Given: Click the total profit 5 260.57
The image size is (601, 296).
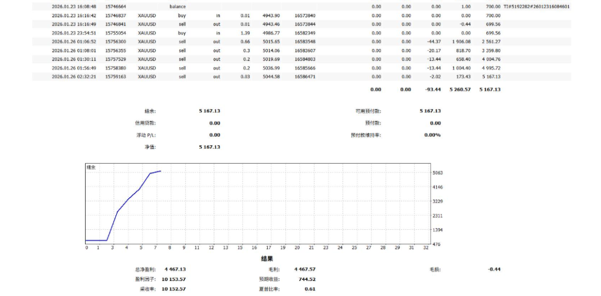Looking at the screenshot, I should tap(459, 89).
